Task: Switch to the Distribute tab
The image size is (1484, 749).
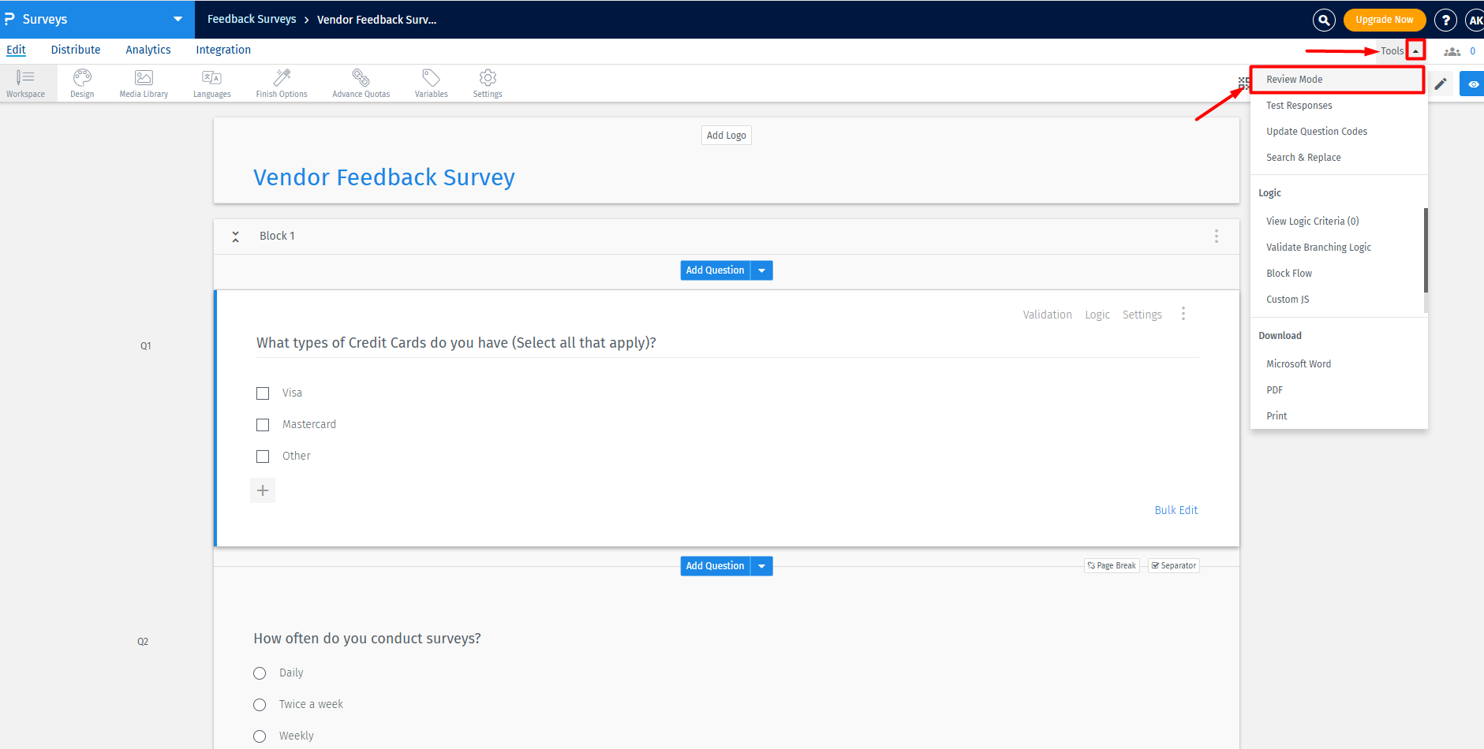Action: tap(76, 49)
